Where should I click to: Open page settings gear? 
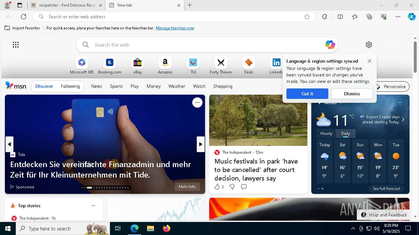point(369,45)
